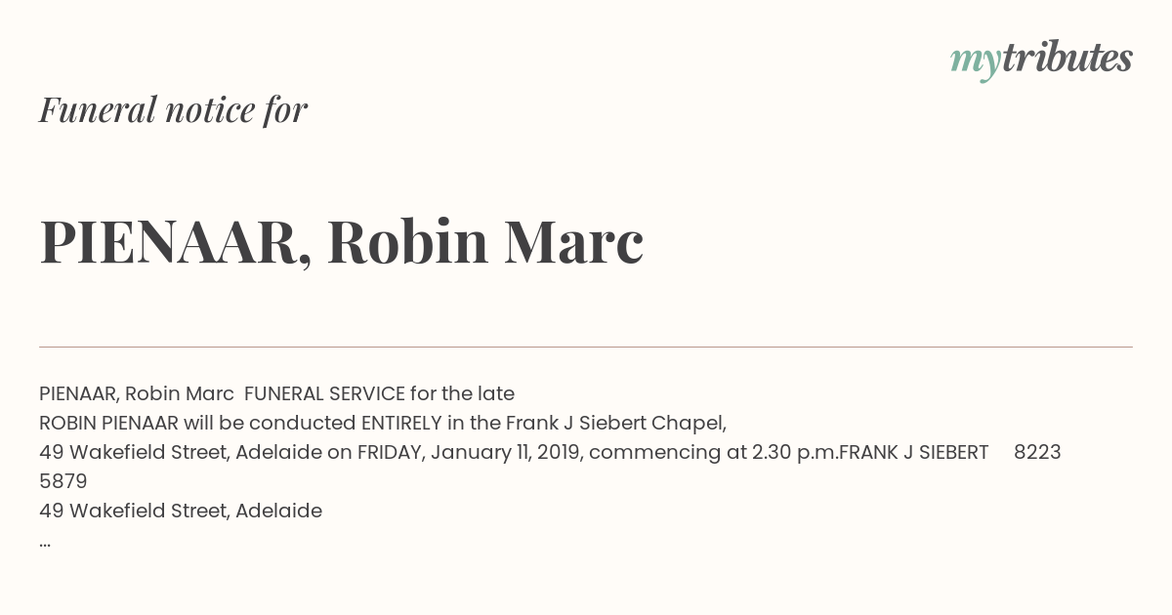1172x615 pixels.
Task: Click the uppercase "FRANK J SIEBERT" text
Action: click(914, 452)
